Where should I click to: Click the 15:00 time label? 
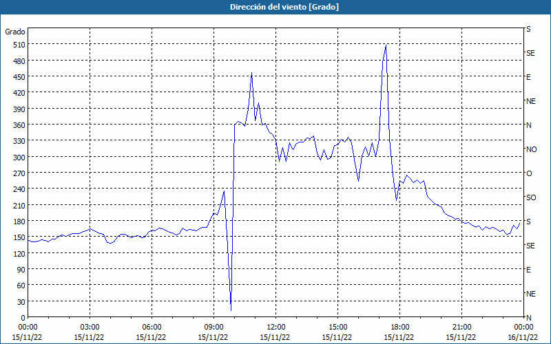pyautogui.click(x=337, y=327)
